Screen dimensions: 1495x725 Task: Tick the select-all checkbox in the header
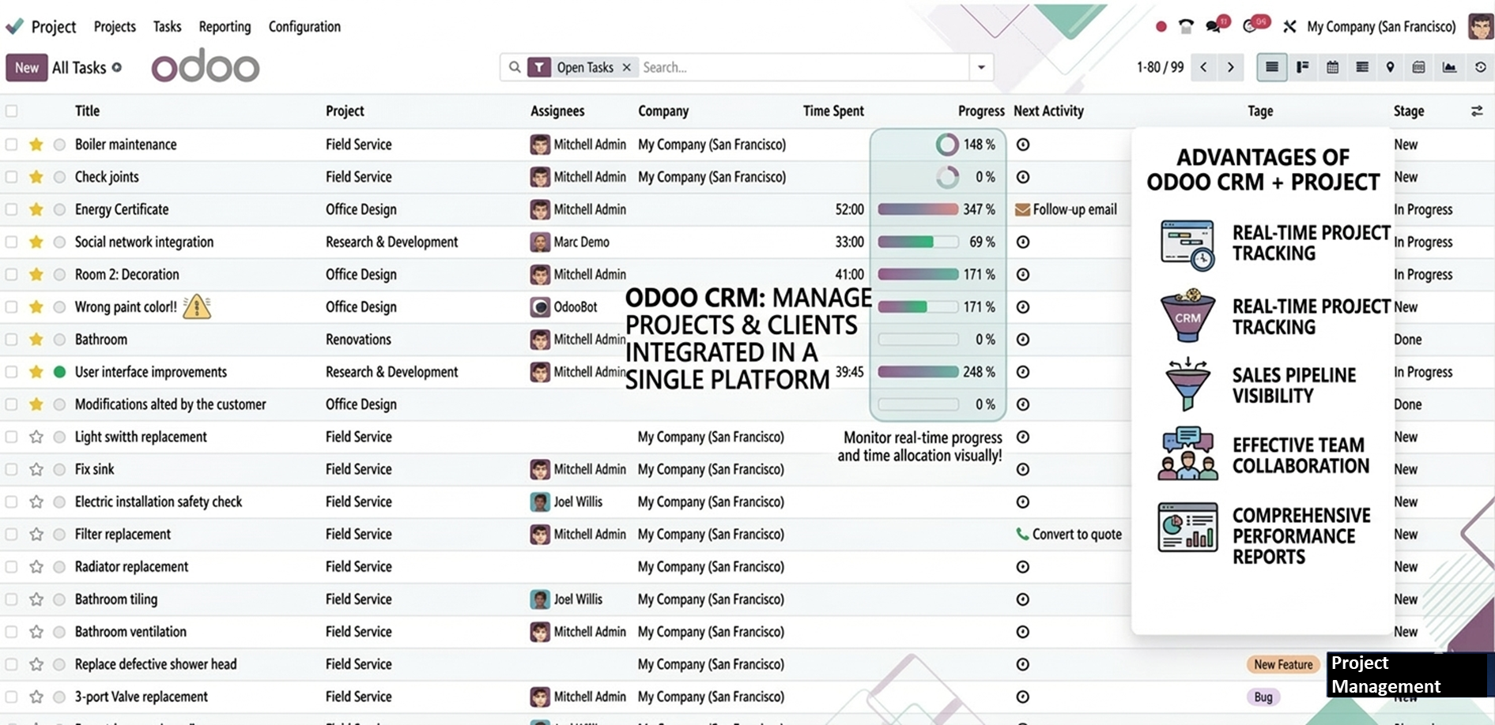(x=12, y=111)
